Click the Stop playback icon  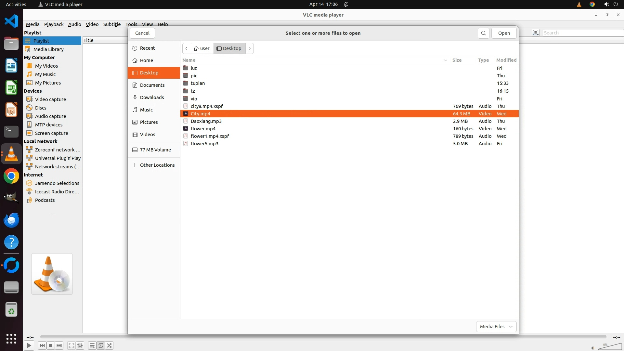[x=51, y=345]
